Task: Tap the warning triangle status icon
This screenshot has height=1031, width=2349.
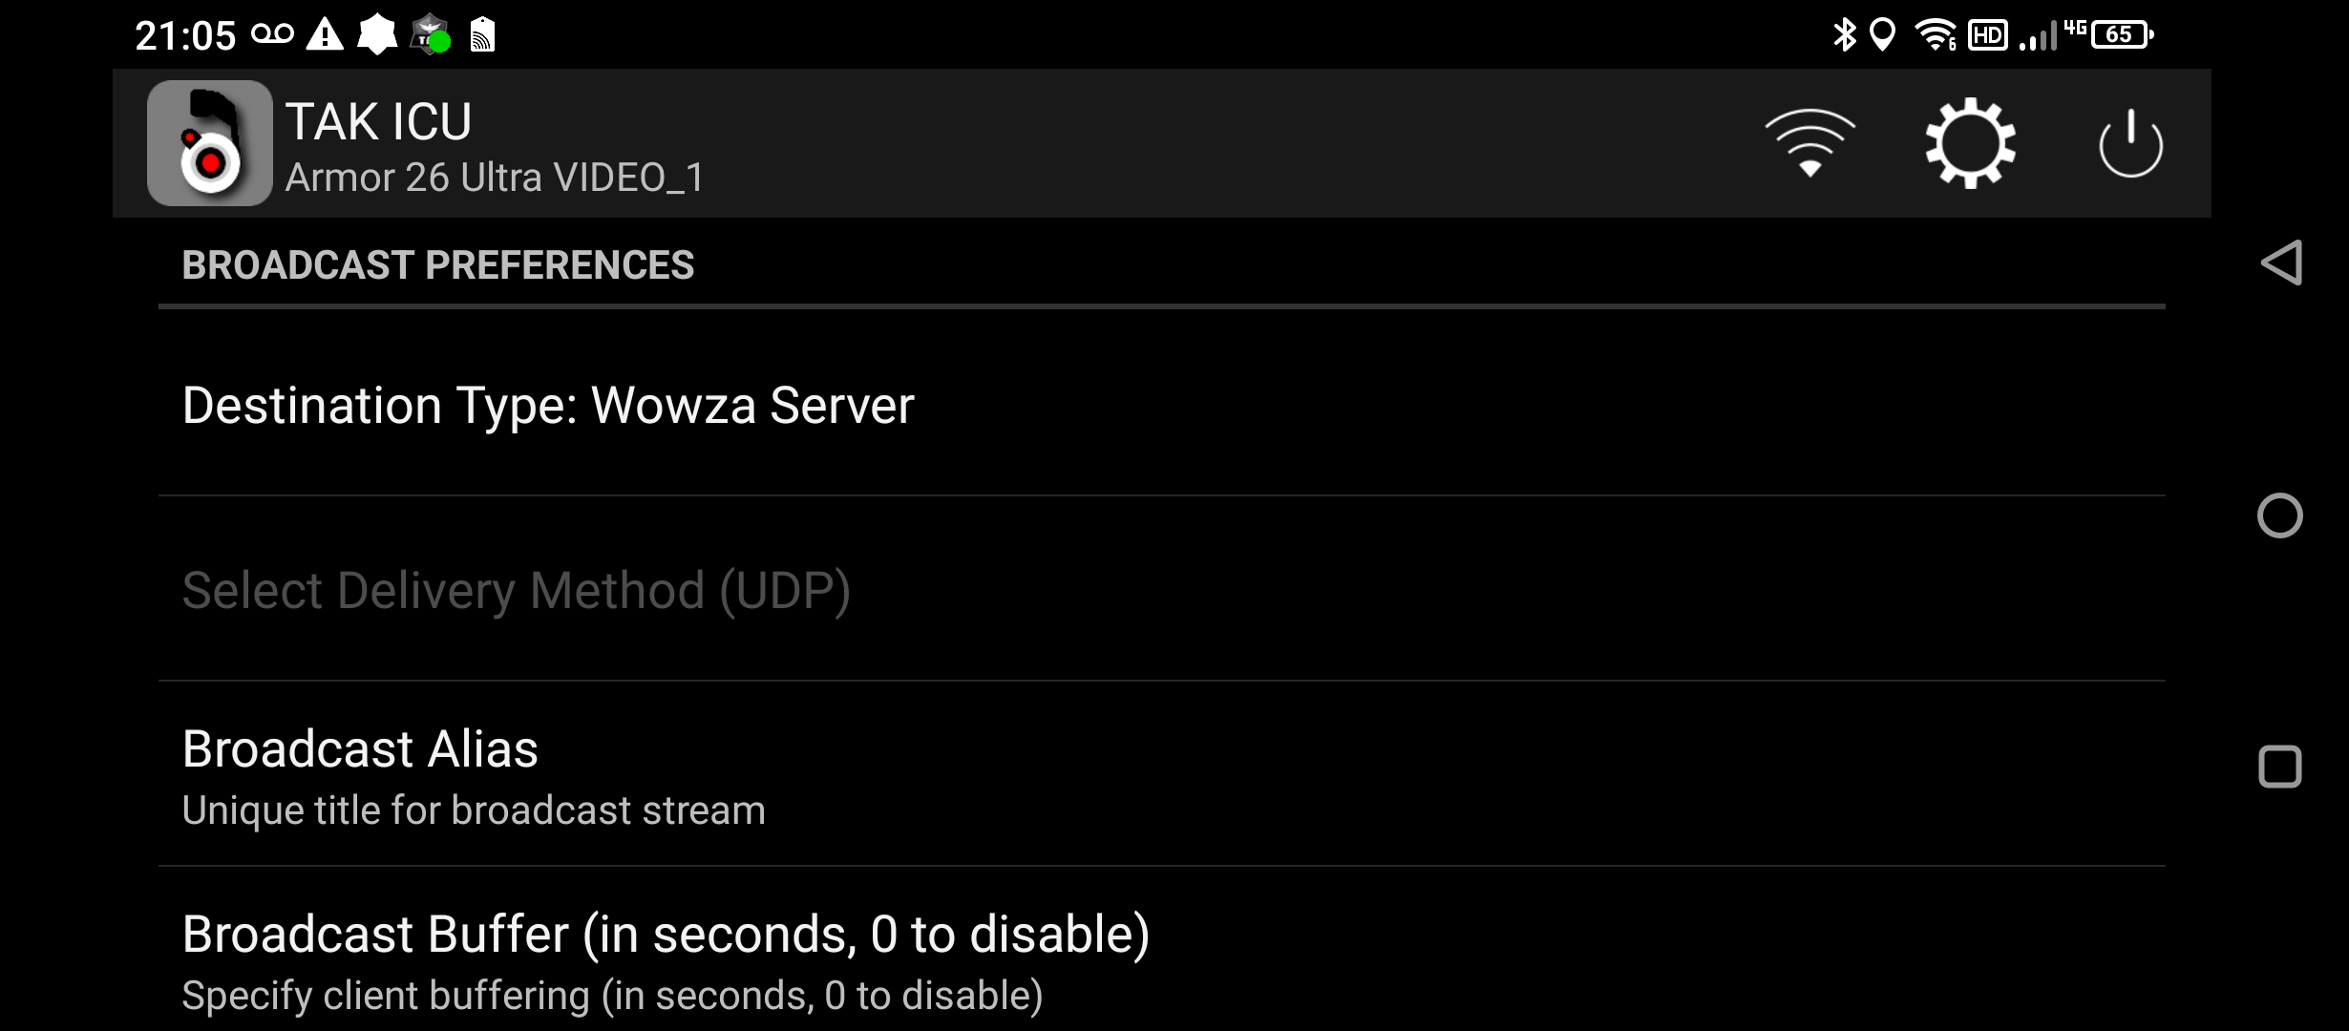Action: (x=325, y=35)
